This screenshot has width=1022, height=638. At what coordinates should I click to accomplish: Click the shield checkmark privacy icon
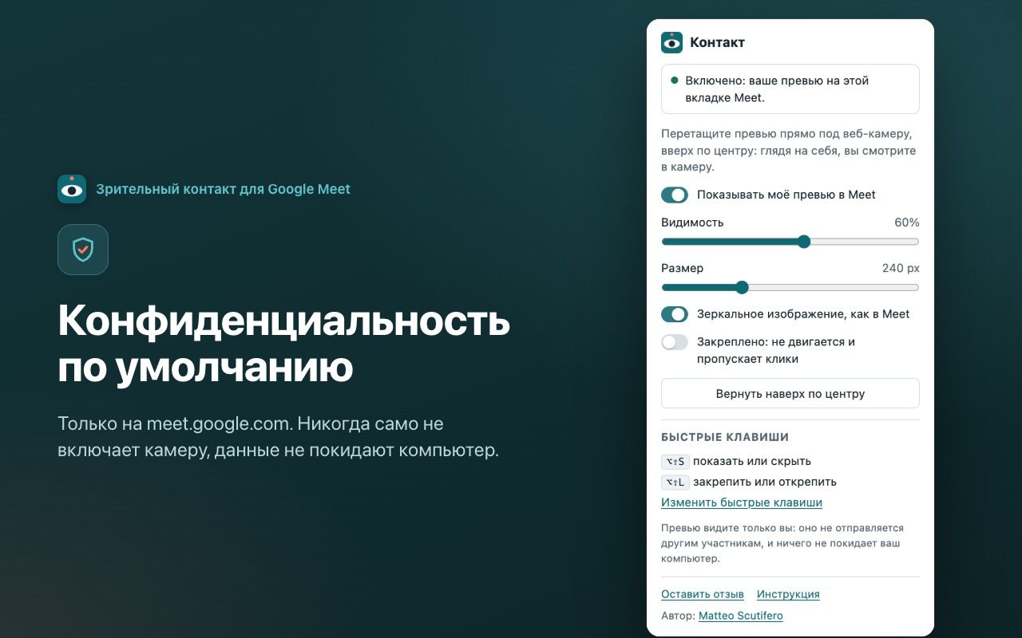point(83,250)
